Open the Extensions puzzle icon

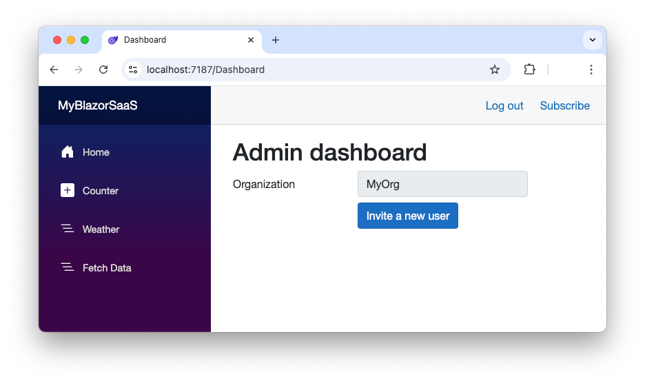pos(529,70)
